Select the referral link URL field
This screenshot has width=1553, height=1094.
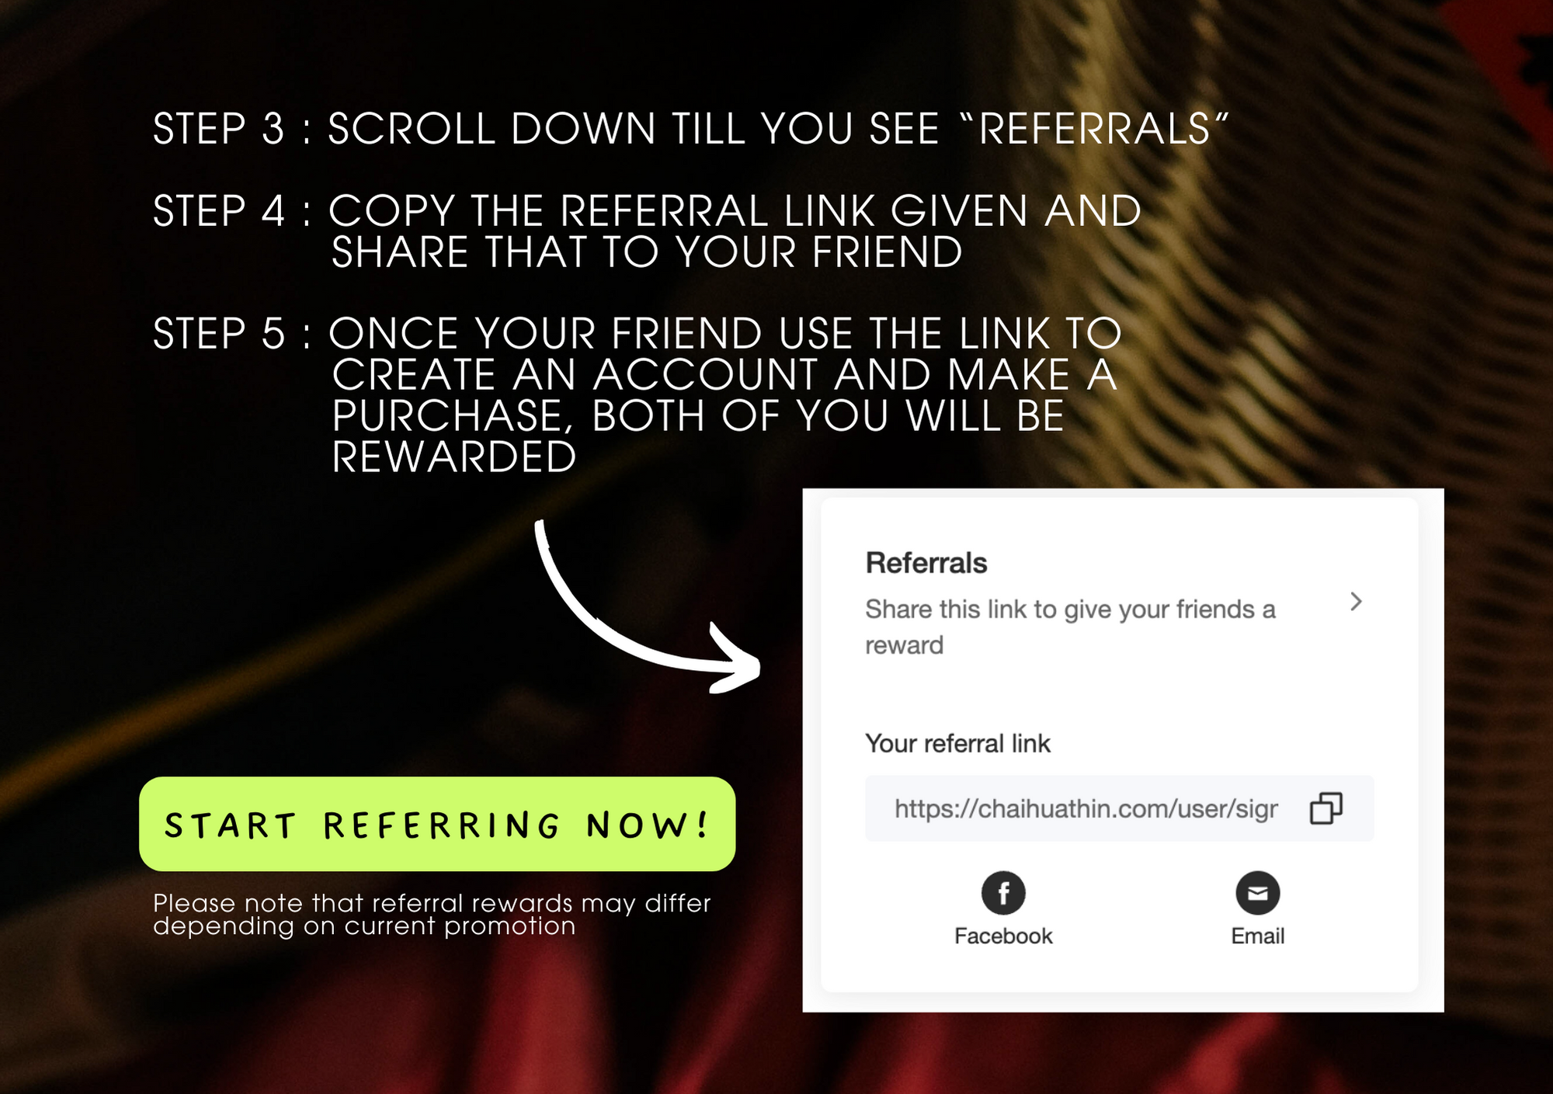1119,808
